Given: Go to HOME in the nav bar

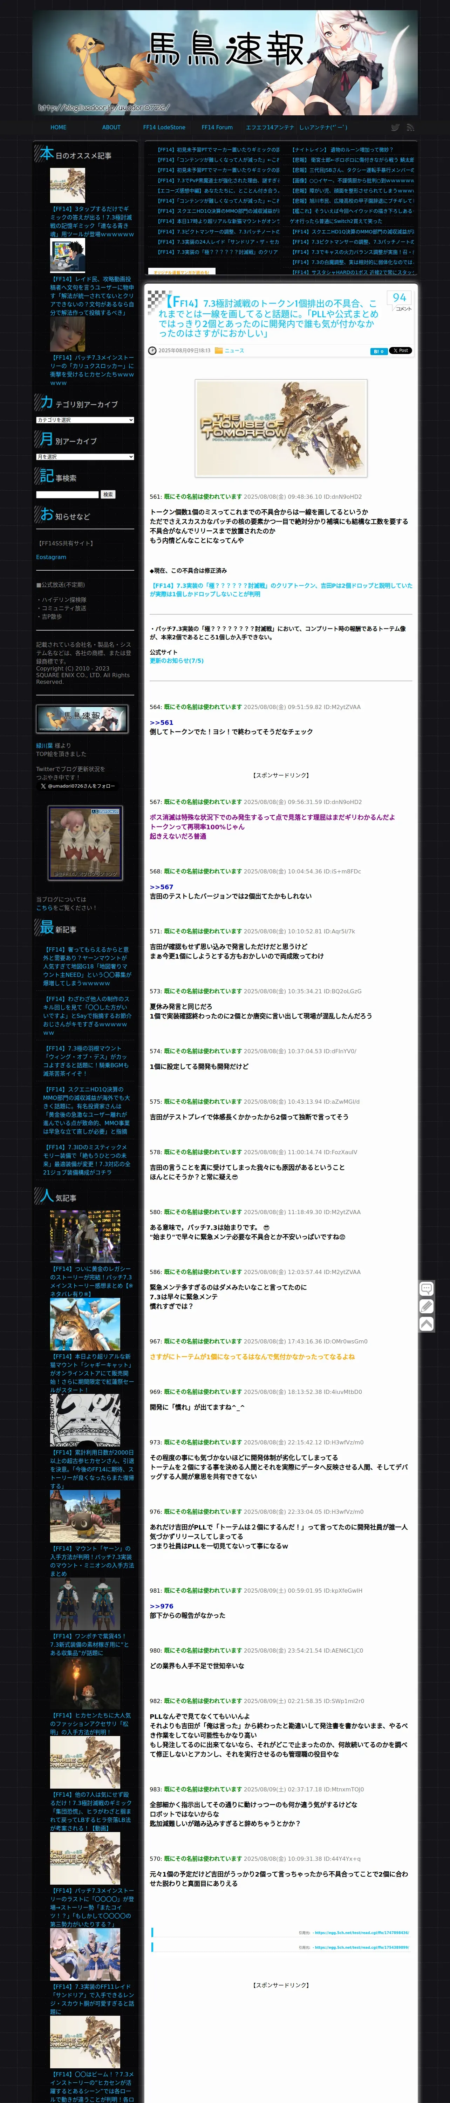Looking at the screenshot, I should 59,127.
